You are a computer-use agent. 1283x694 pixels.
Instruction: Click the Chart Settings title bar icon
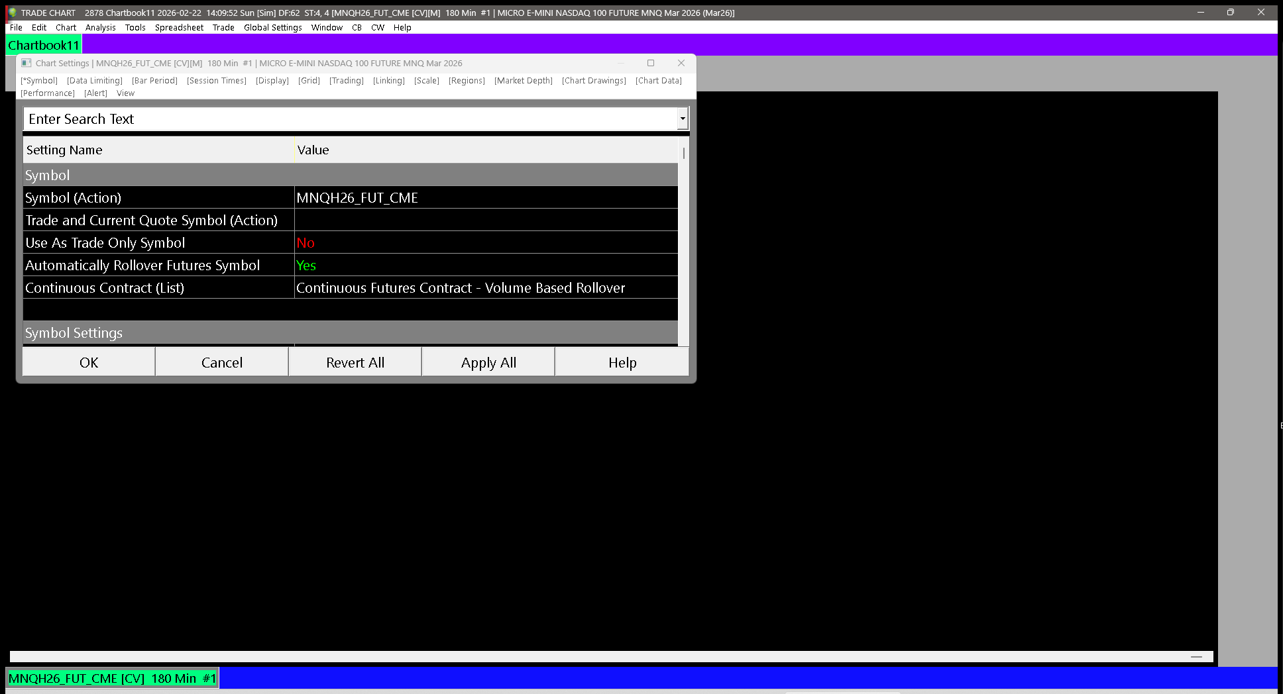[x=27, y=63]
